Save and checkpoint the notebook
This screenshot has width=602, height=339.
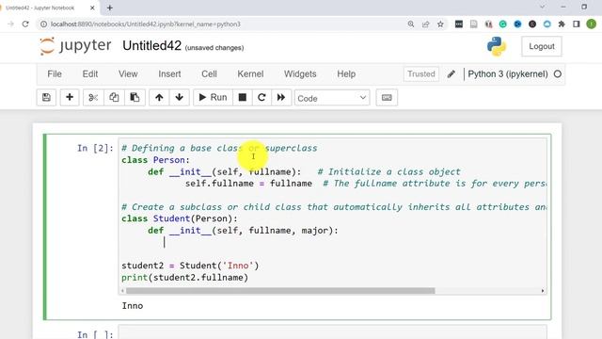[46, 98]
